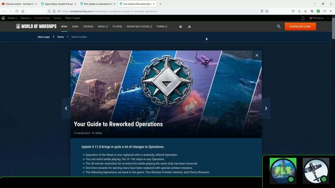Click the Tier VI–VIII ships bullet line
The height and width of the screenshot is (188, 335).
(x=125, y=159)
